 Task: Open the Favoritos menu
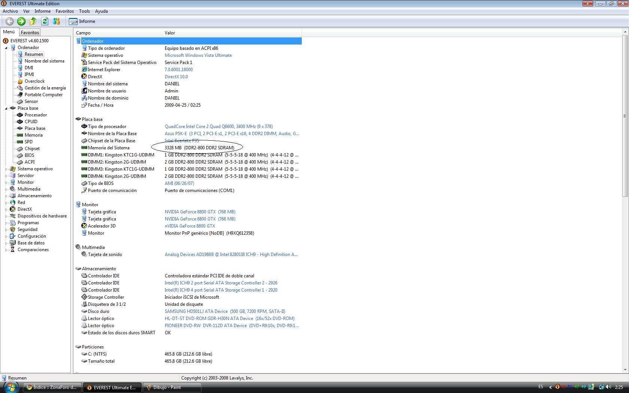[65, 11]
